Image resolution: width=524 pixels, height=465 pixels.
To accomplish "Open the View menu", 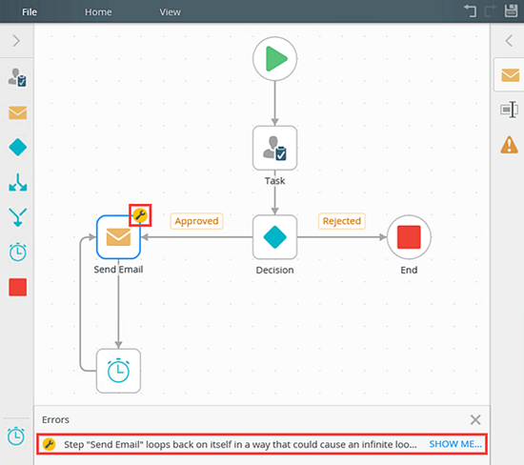I will point(170,12).
